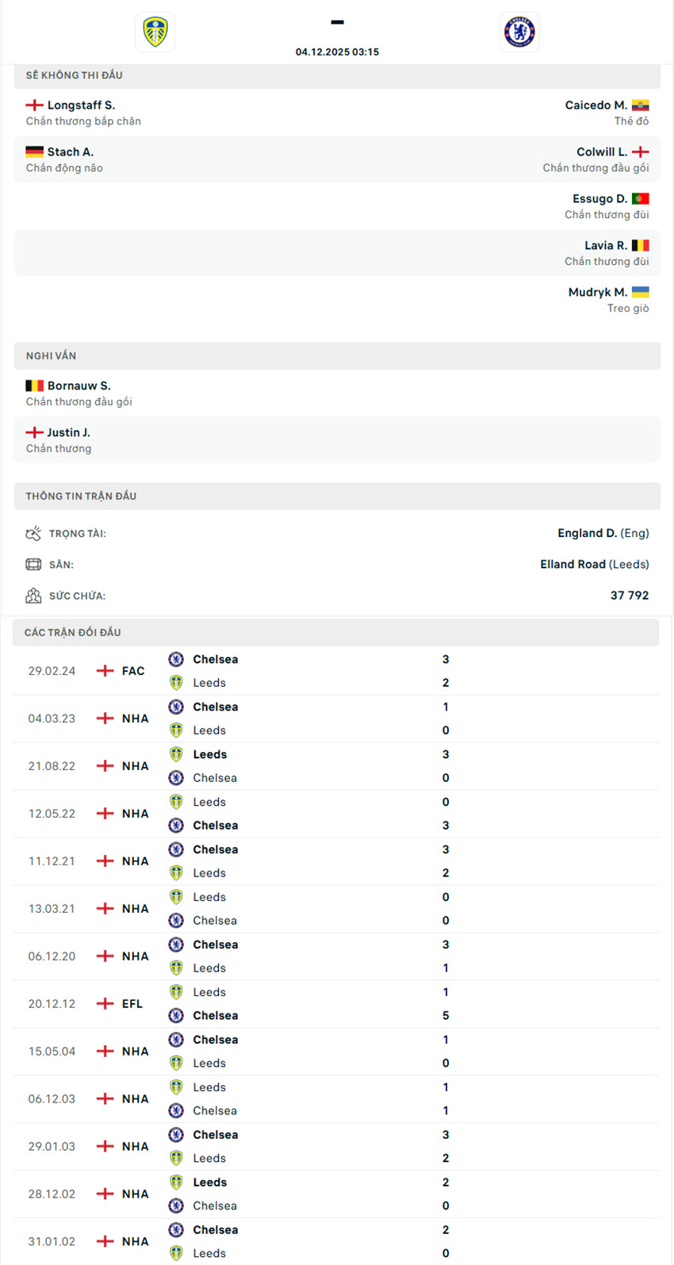Click the Leeds United crest in the header
This screenshot has height=1265, width=674.
coord(155,33)
